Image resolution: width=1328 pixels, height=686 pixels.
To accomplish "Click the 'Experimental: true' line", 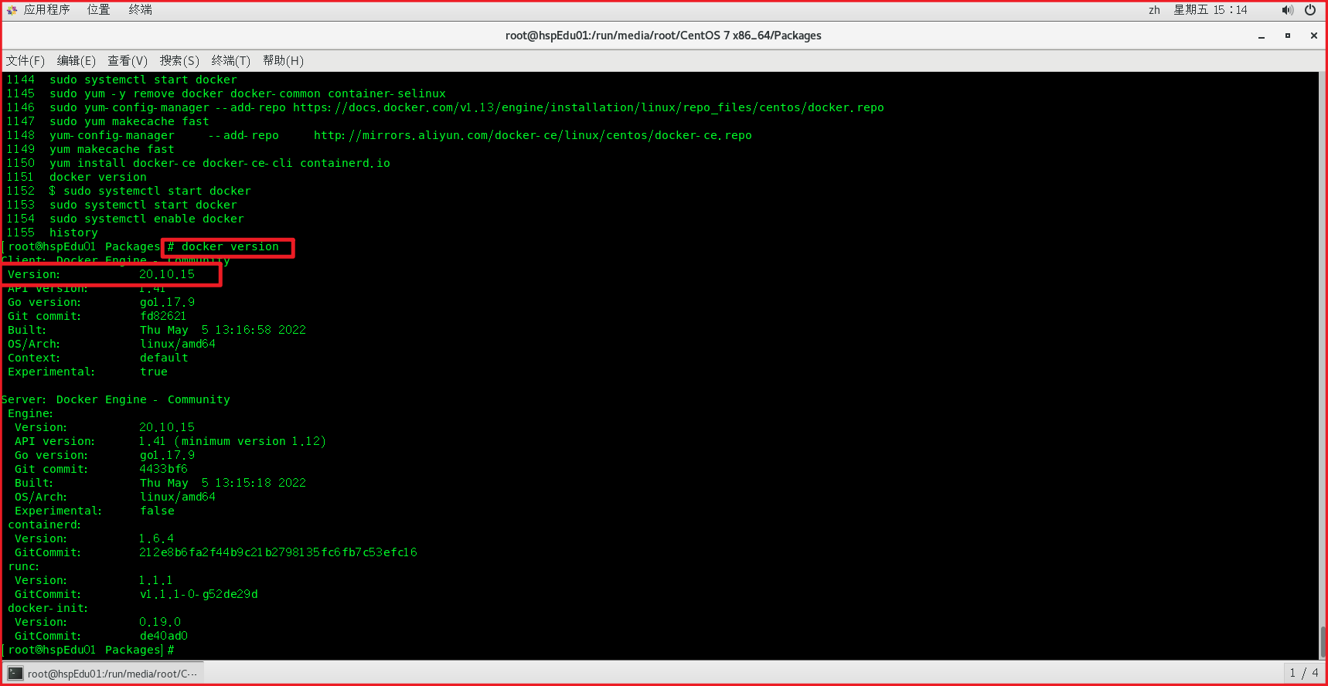I will (x=87, y=372).
